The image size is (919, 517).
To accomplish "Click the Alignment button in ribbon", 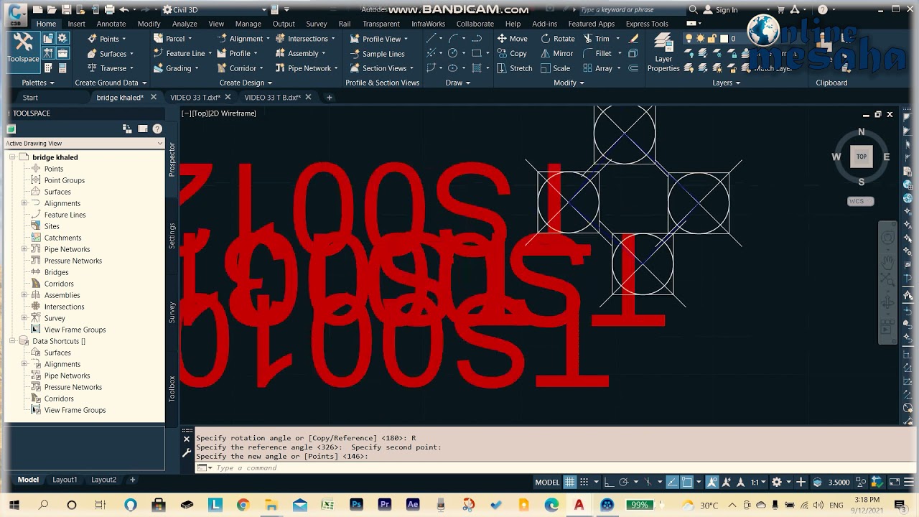I will [x=243, y=39].
